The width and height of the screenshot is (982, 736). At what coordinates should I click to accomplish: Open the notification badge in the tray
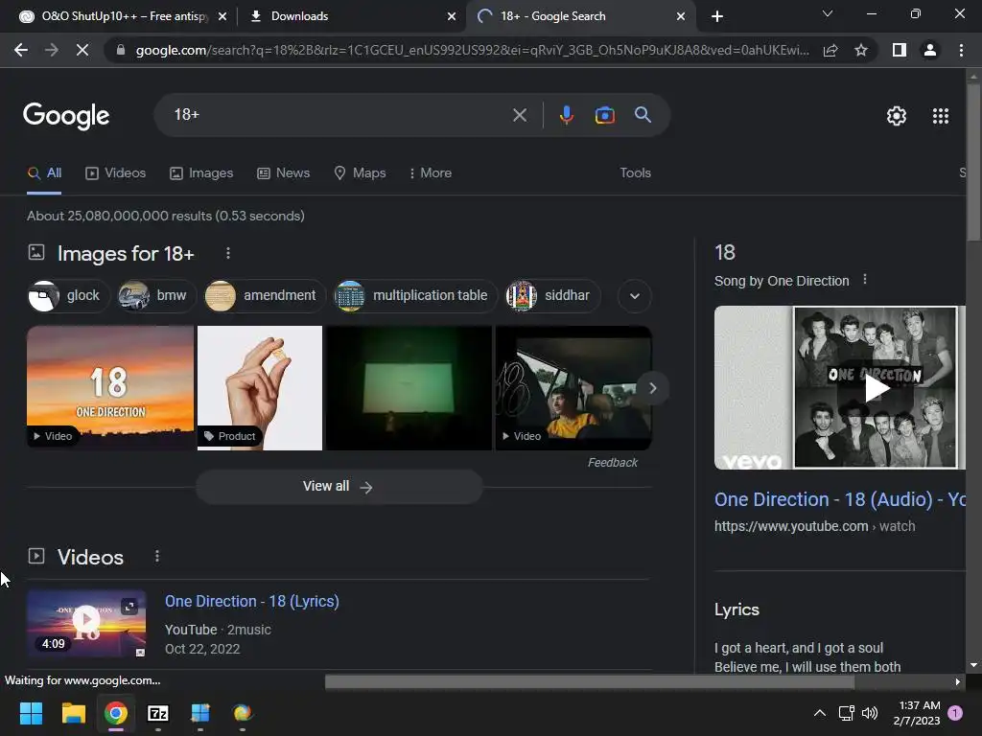point(956,713)
